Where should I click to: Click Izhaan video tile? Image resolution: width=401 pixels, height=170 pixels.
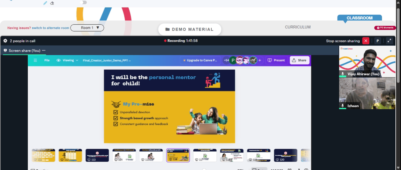pos(367,94)
